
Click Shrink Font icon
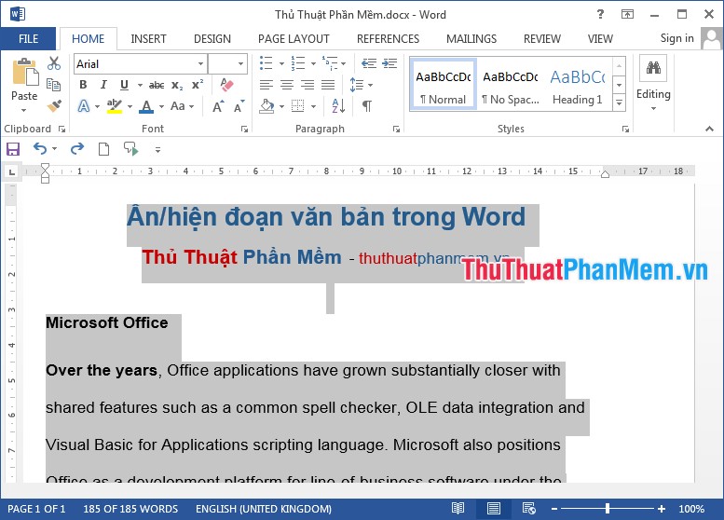(x=239, y=106)
